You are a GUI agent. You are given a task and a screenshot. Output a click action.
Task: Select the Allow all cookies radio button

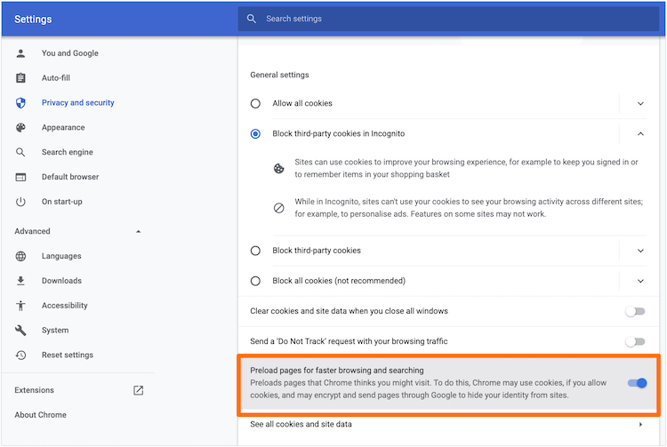[255, 104]
